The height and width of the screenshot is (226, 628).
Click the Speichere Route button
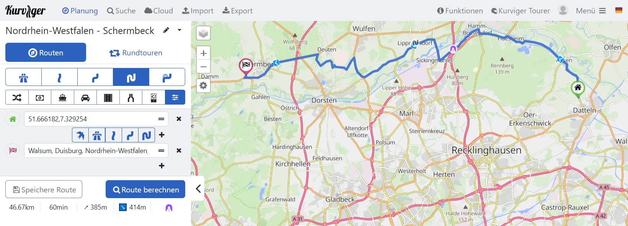[x=44, y=189]
